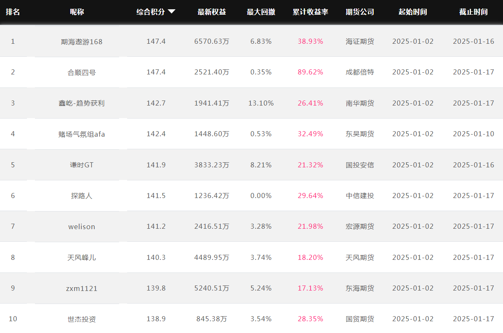Image resolution: width=503 pixels, height=333 pixels.
Task: Click the return rate 26.41%
Action: coord(310,103)
